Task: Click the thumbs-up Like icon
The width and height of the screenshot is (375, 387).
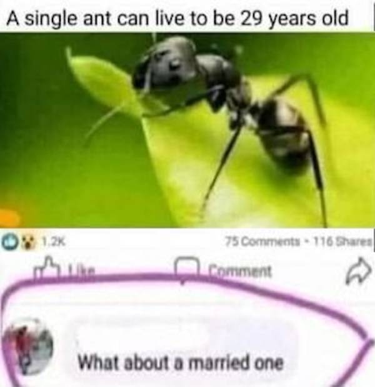Action: 47,268
